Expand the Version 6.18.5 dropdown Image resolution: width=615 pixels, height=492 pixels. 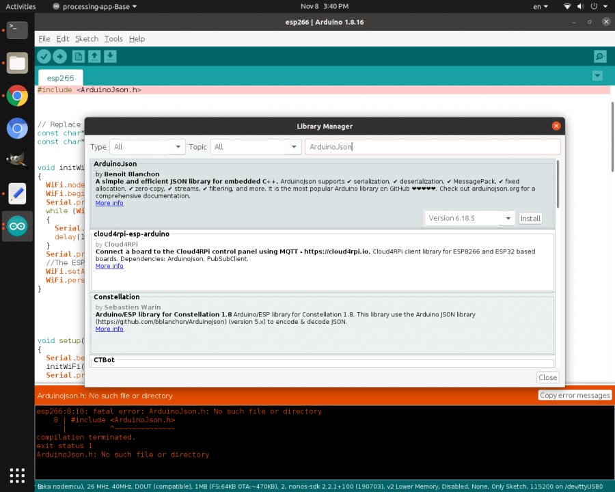tap(469, 218)
